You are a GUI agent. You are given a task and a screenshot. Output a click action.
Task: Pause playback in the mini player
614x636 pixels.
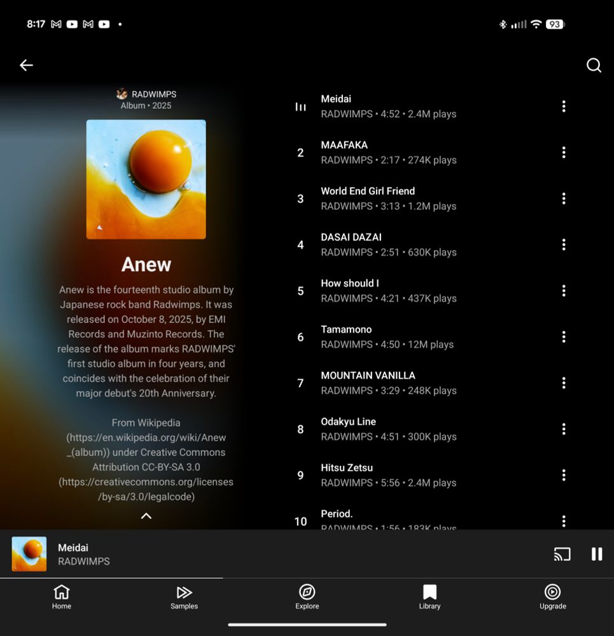click(x=597, y=554)
